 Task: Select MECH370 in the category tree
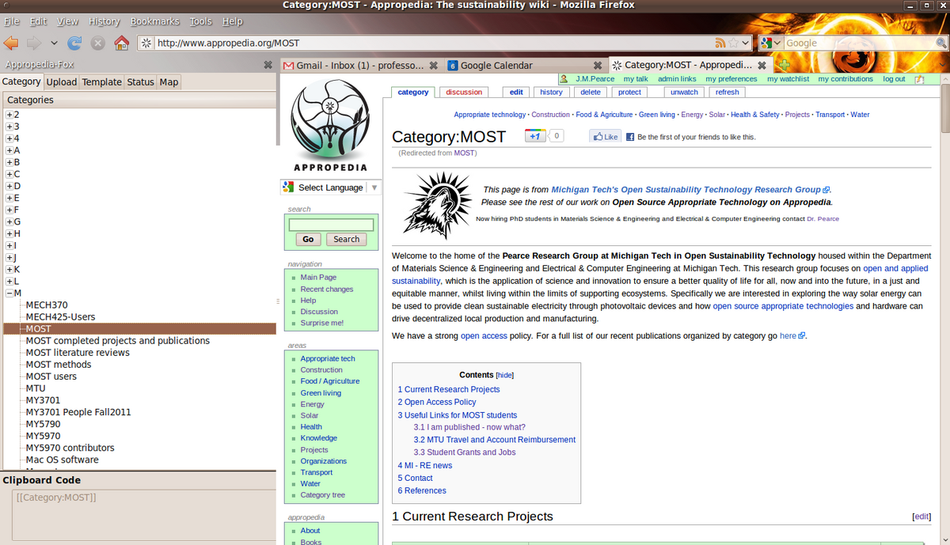(x=47, y=305)
